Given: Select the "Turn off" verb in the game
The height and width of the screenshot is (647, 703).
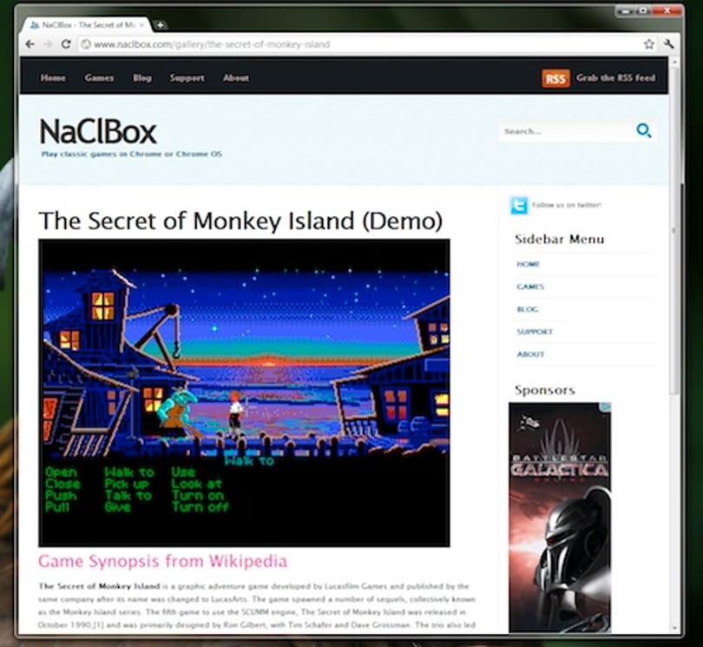Looking at the screenshot, I should (x=200, y=507).
